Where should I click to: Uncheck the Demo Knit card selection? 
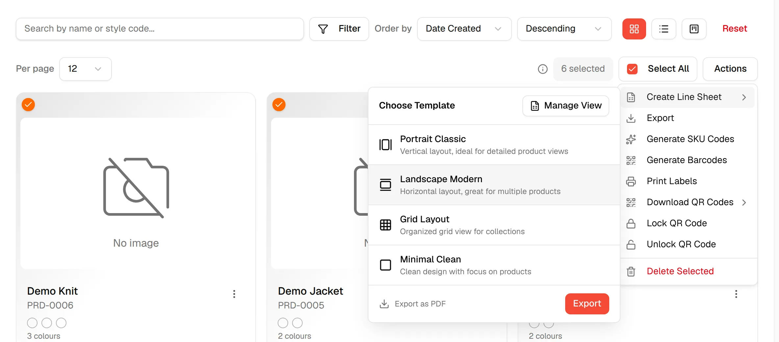28,105
